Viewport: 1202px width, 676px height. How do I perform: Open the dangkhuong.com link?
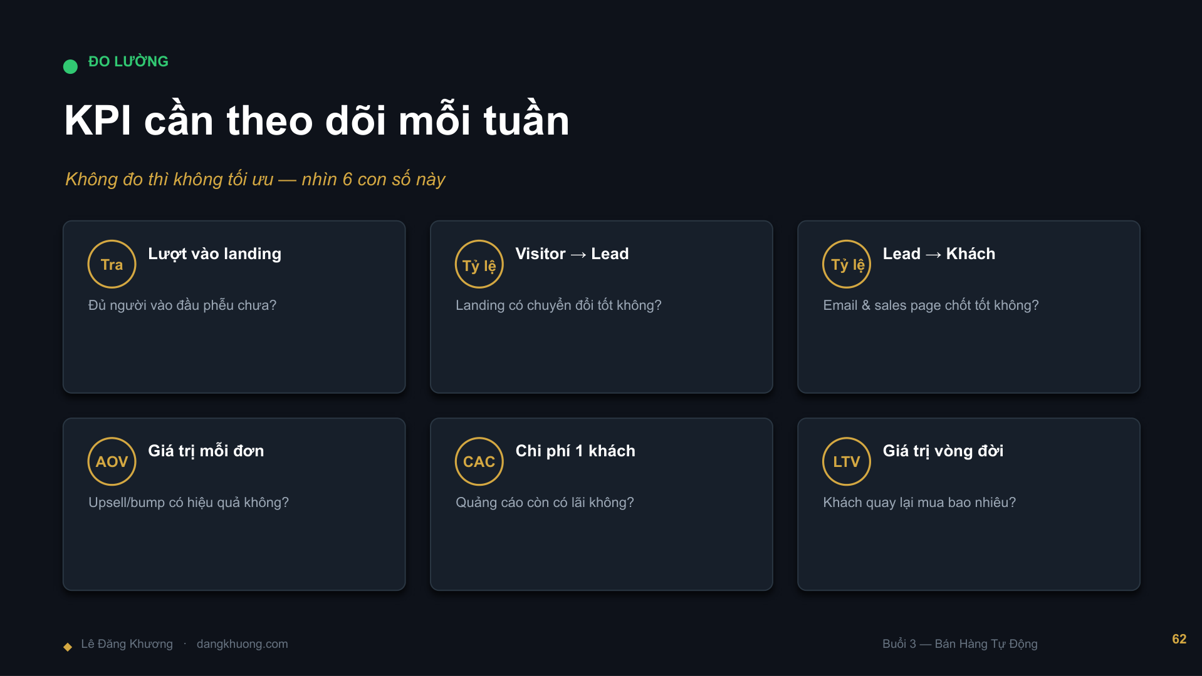click(242, 643)
